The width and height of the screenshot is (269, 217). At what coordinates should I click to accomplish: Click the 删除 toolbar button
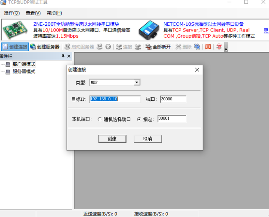tap(184, 47)
